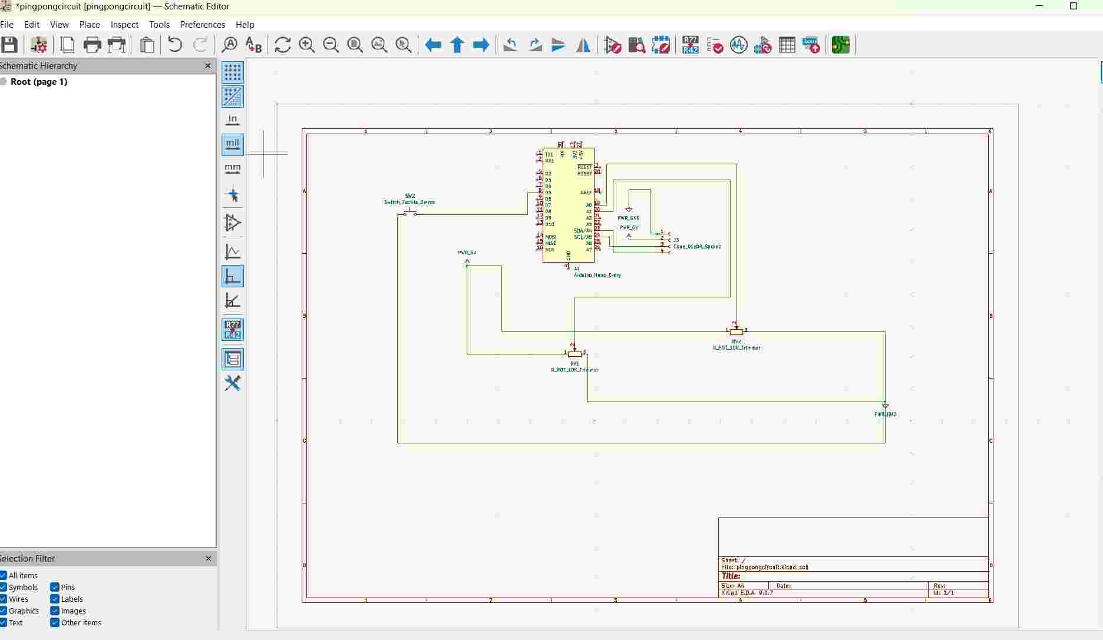Open the Inspect menu
The height and width of the screenshot is (640, 1103).
point(124,25)
